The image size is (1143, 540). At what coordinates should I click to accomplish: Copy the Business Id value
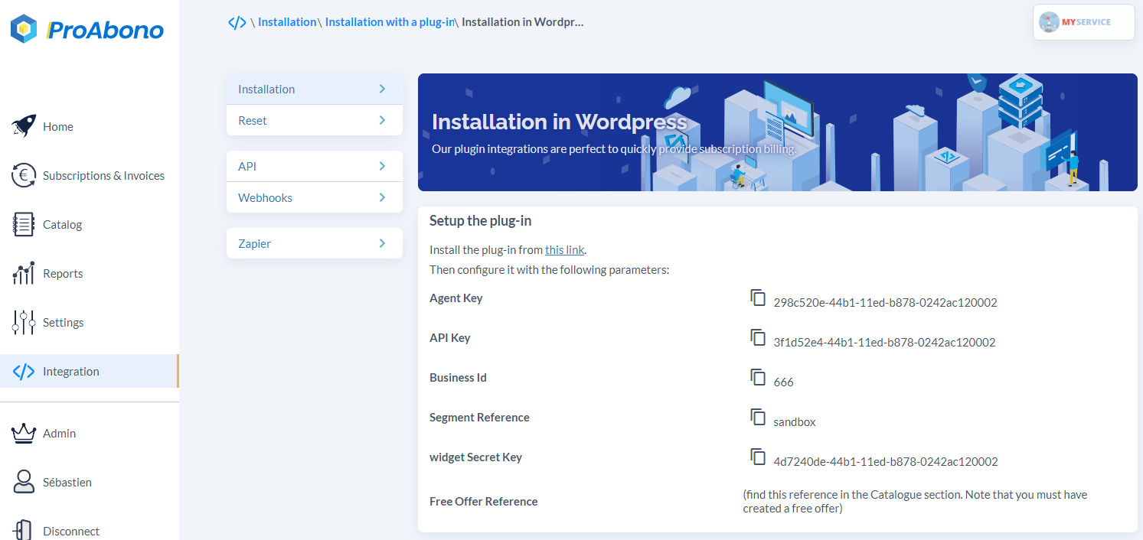coord(758,377)
